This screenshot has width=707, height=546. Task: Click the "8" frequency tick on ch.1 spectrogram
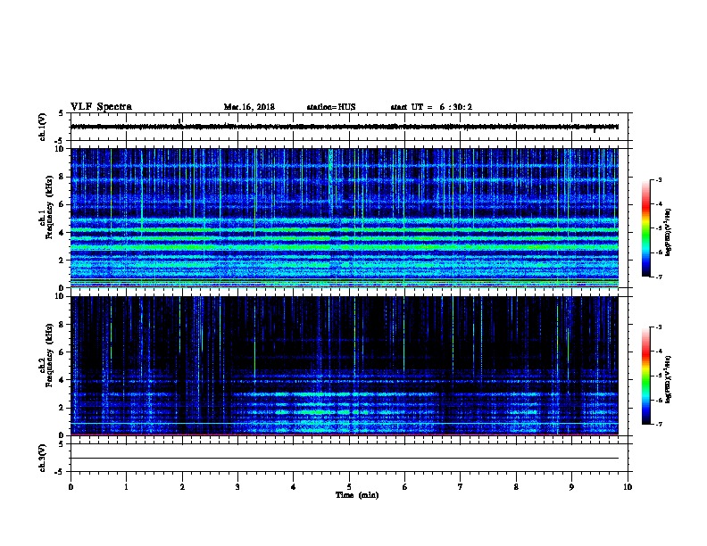62,177
